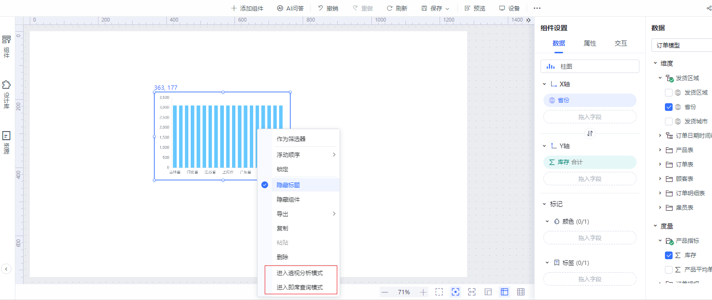Click the zoom in plus icon
This screenshot has height=300, width=712.
(x=423, y=292)
